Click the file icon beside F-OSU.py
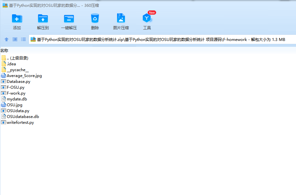This screenshot has height=195, width=296. [4, 87]
